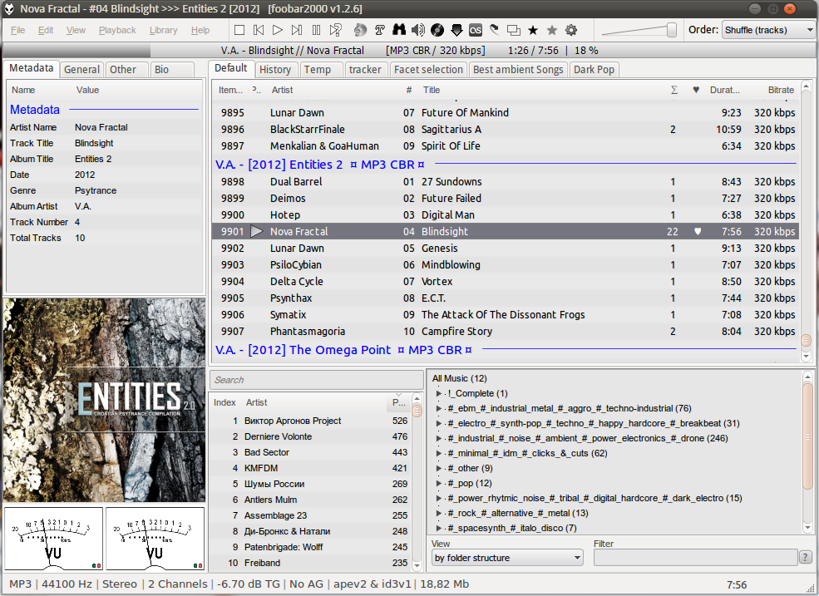Switch to the Best ambient Songs tab

click(517, 70)
